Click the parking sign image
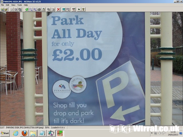Image resolution: width=183 pixels, height=137 pixels. [x=91, y=68]
